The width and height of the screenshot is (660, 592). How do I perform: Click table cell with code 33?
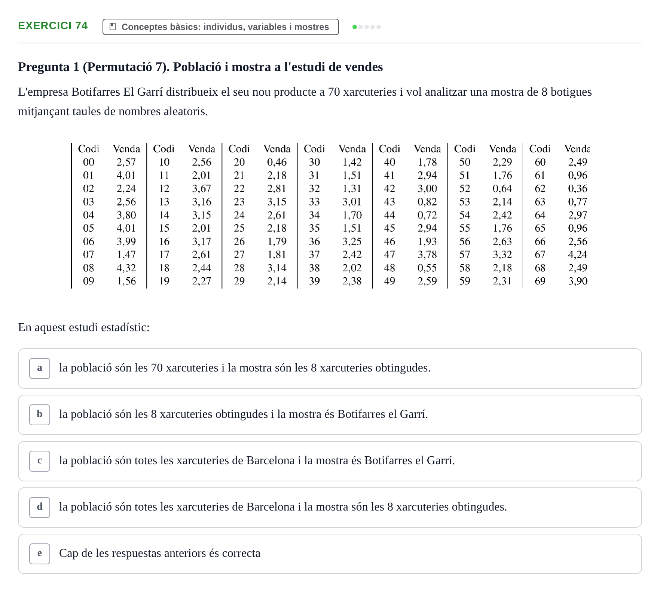point(314,202)
